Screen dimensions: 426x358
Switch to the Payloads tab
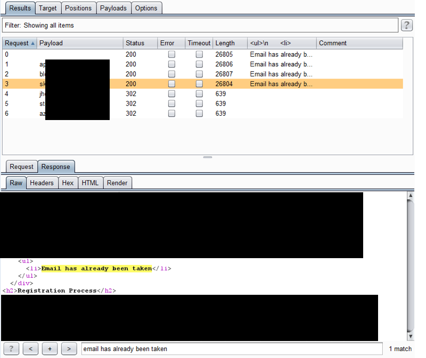coord(113,8)
